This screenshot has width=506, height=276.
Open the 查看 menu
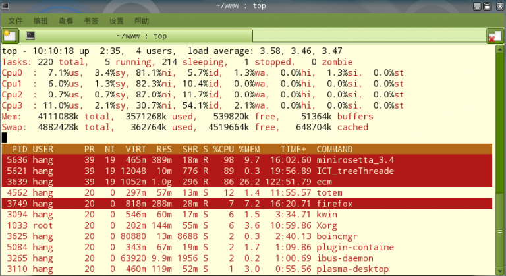[66, 21]
